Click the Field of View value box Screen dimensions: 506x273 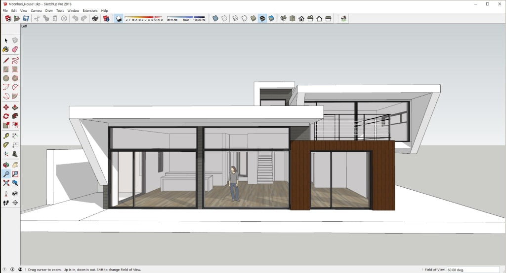(x=472, y=270)
